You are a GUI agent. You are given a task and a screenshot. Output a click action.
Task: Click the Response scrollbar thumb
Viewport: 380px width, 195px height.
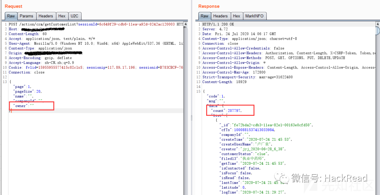coord(378,31)
